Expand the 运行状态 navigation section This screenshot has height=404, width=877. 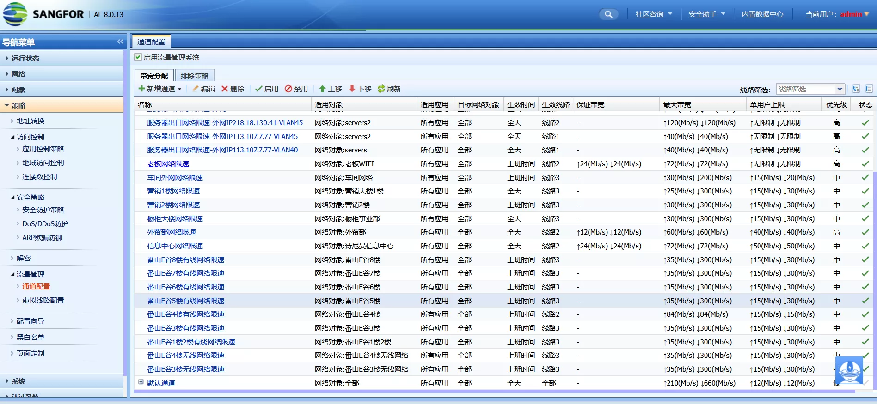[25, 59]
